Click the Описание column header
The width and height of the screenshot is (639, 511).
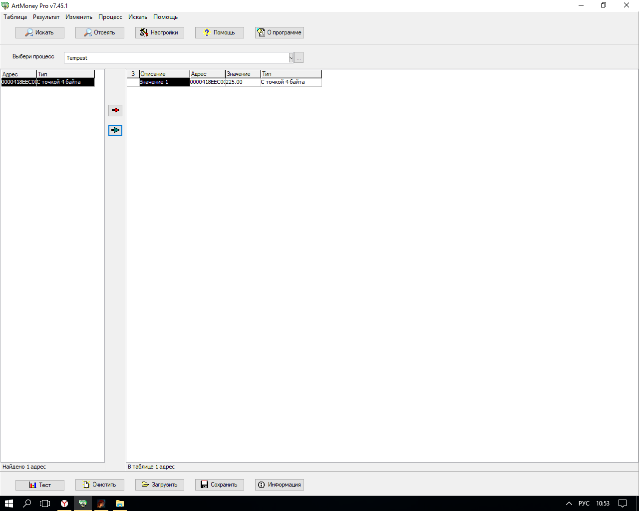164,74
